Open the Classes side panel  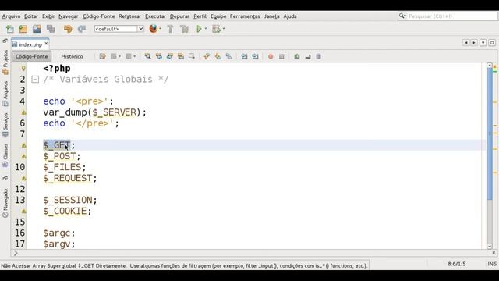(x=5, y=155)
